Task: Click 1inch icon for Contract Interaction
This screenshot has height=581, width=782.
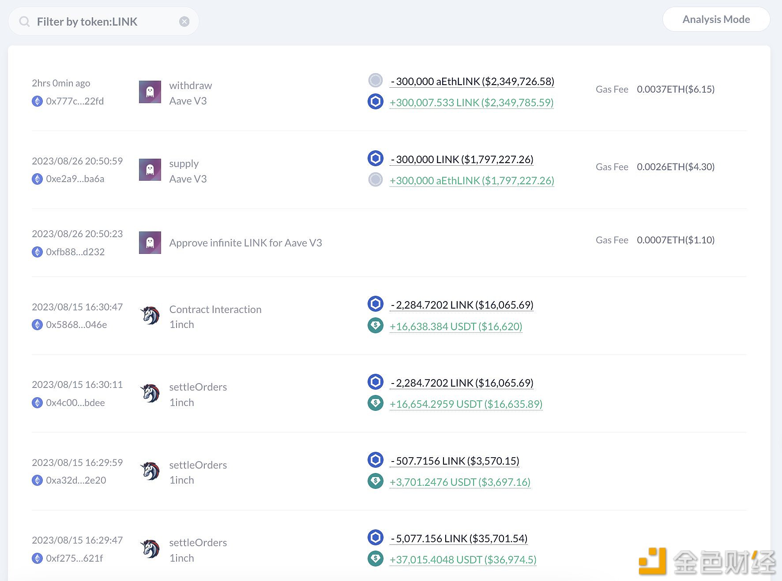Action: pyautogui.click(x=150, y=316)
